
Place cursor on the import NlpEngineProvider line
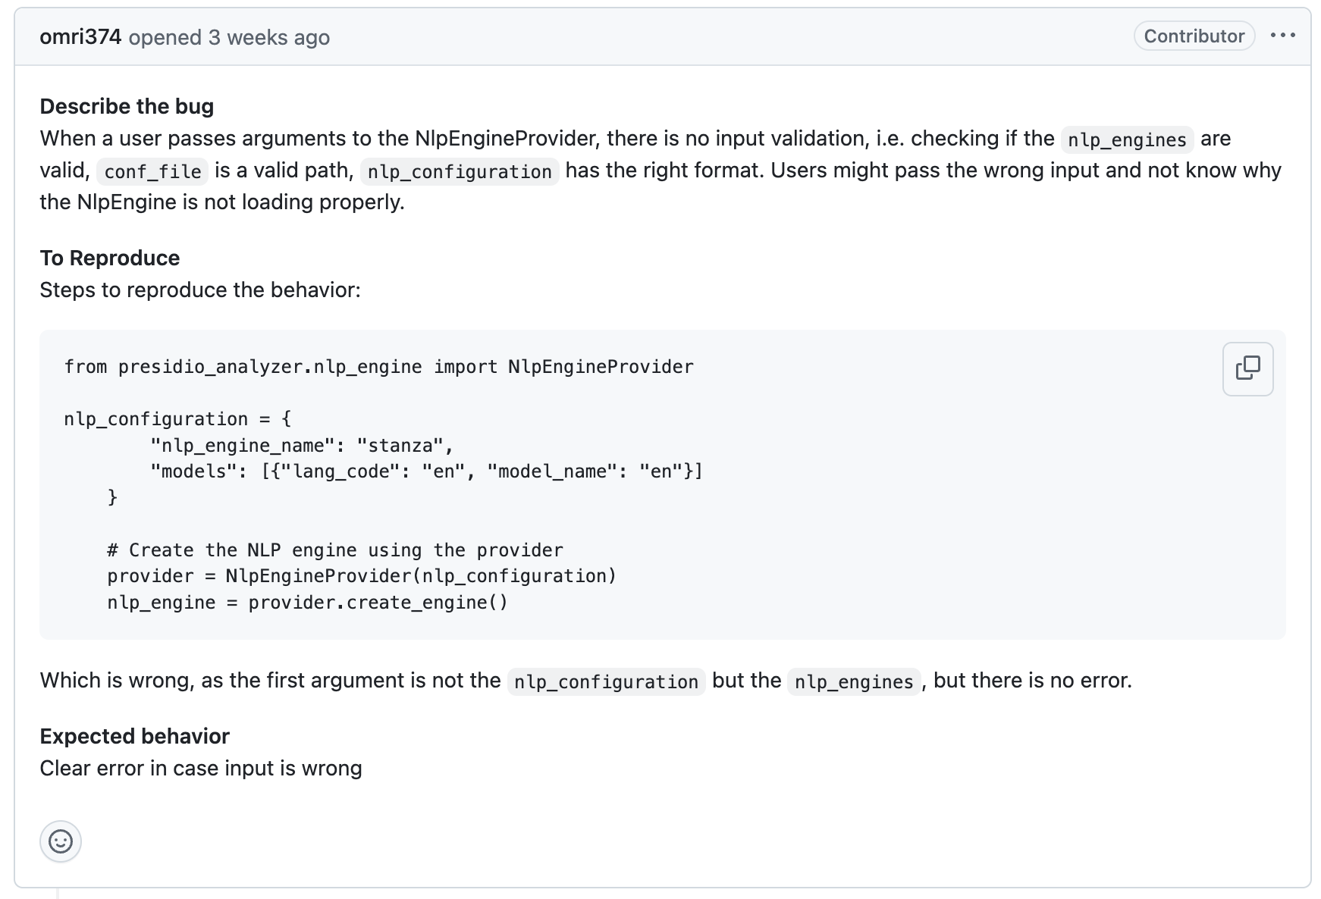click(378, 367)
